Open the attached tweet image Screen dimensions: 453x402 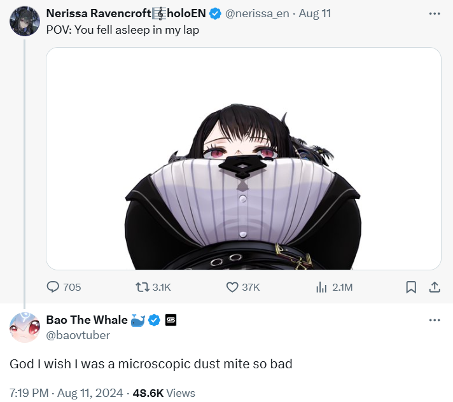point(244,158)
